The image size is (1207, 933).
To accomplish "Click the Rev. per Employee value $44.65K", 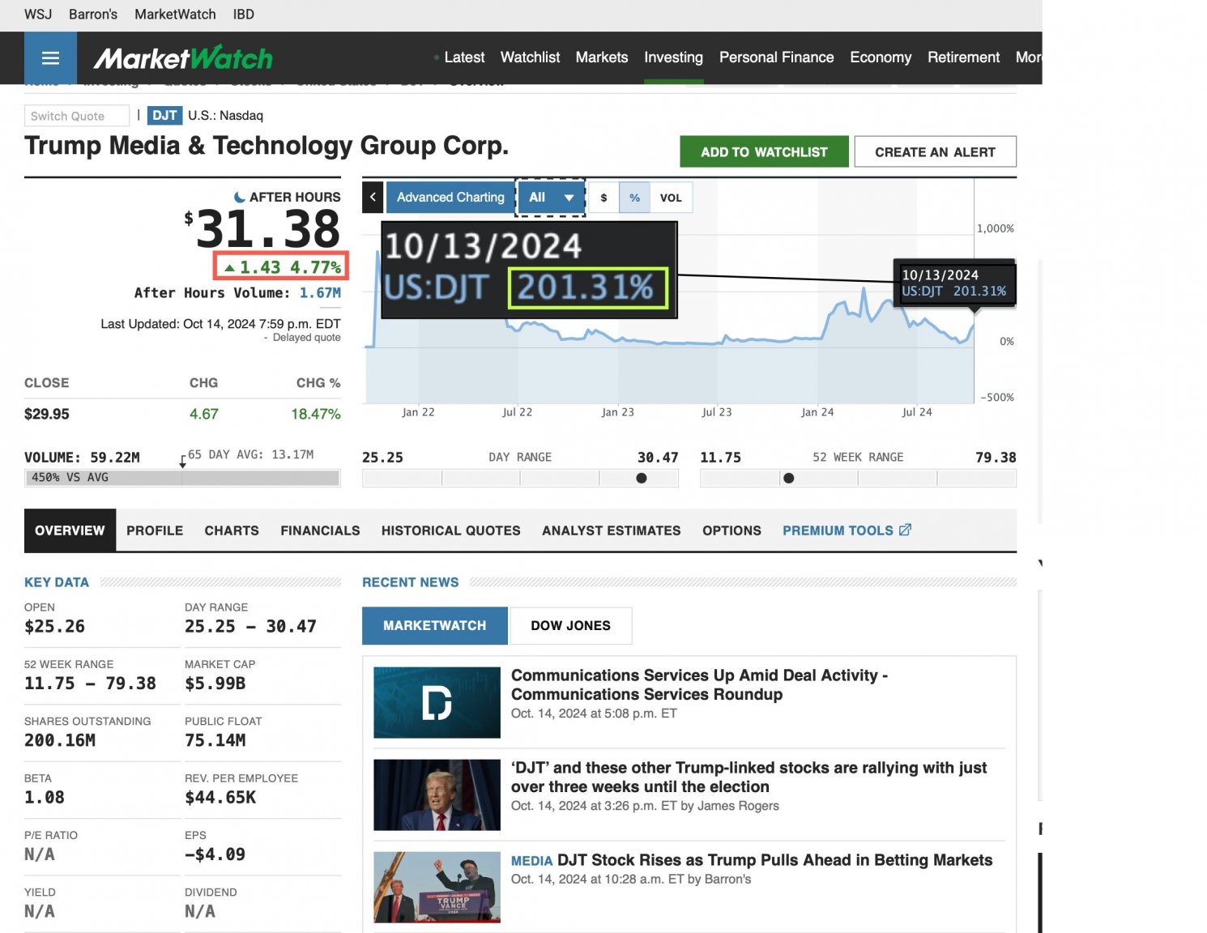I will 220,798.
